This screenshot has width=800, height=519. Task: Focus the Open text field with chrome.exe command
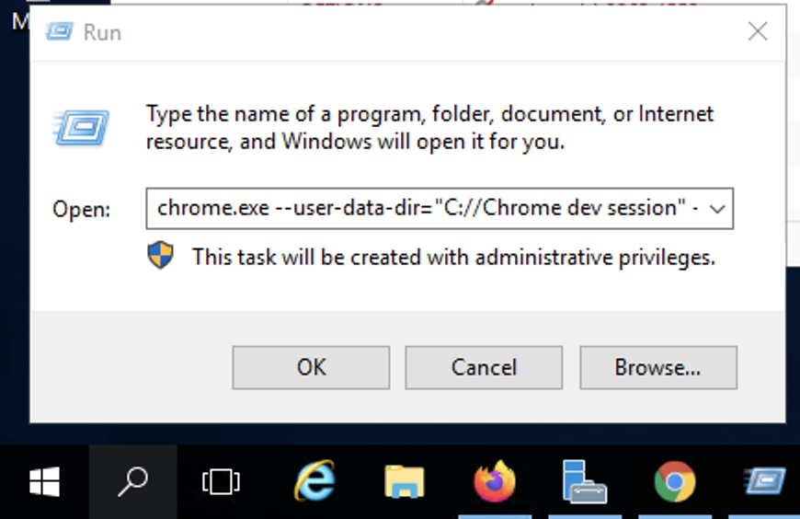click(x=423, y=208)
